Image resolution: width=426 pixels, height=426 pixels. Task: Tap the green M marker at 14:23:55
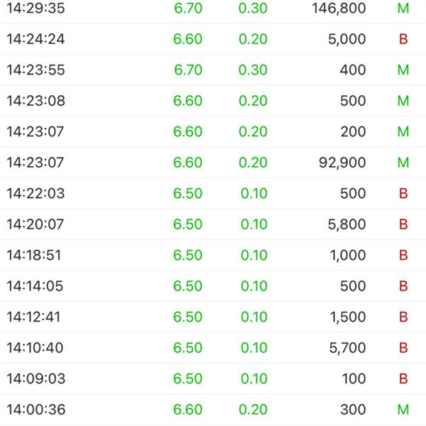click(403, 70)
